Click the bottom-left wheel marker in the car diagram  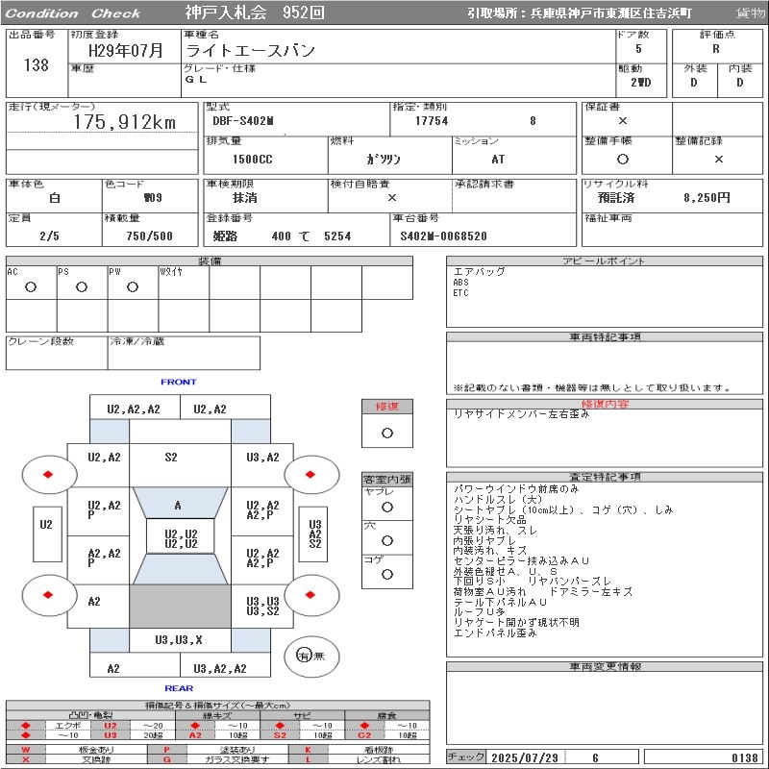pos(49,594)
